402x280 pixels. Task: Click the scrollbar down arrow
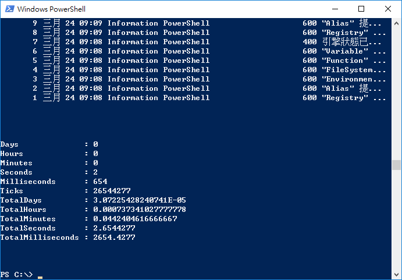[x=396, y=275]
